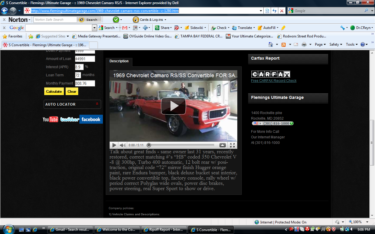Open the YouTube social link

pyautogui.click(x=50, y=119)
